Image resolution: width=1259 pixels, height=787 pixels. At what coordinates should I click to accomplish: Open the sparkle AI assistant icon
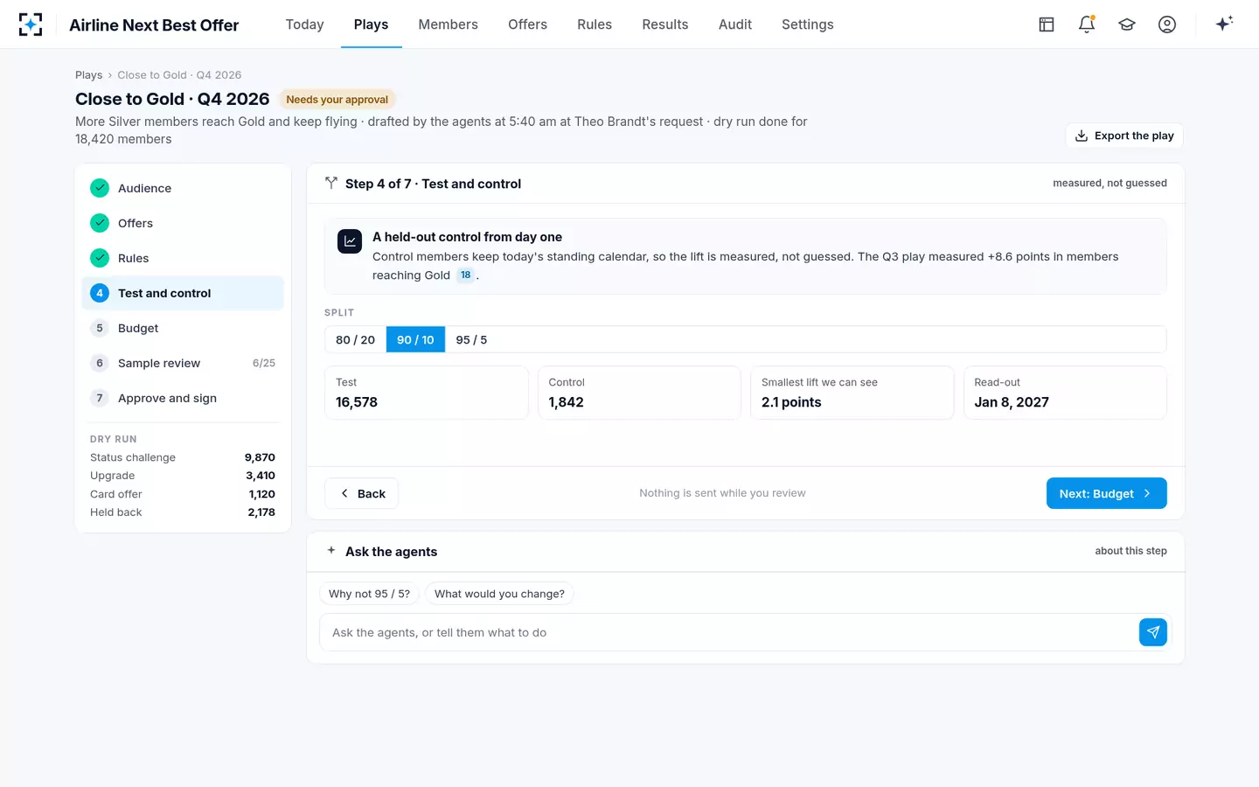(x=1224, y=24)
